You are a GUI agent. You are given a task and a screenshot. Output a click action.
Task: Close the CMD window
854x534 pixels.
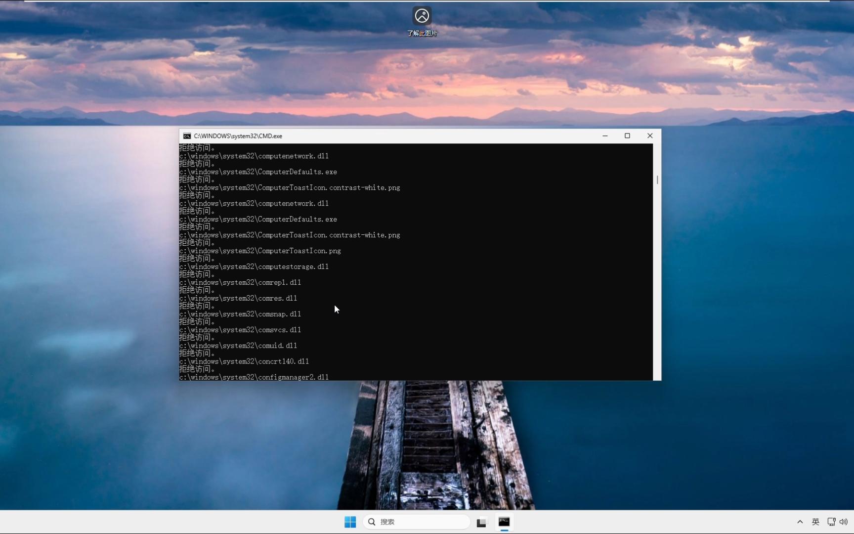click(x=649, y=135)
